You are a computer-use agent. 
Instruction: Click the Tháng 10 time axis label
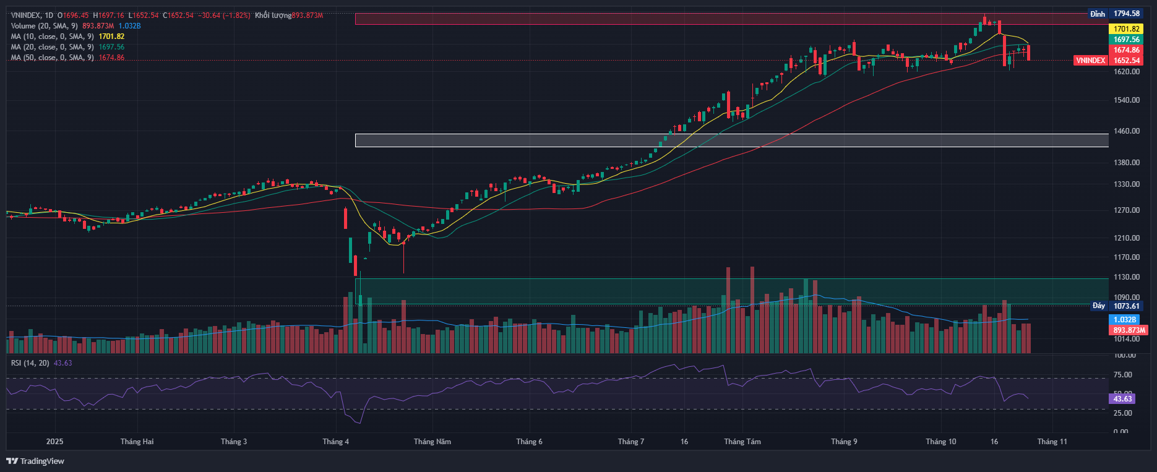point(940,442)
